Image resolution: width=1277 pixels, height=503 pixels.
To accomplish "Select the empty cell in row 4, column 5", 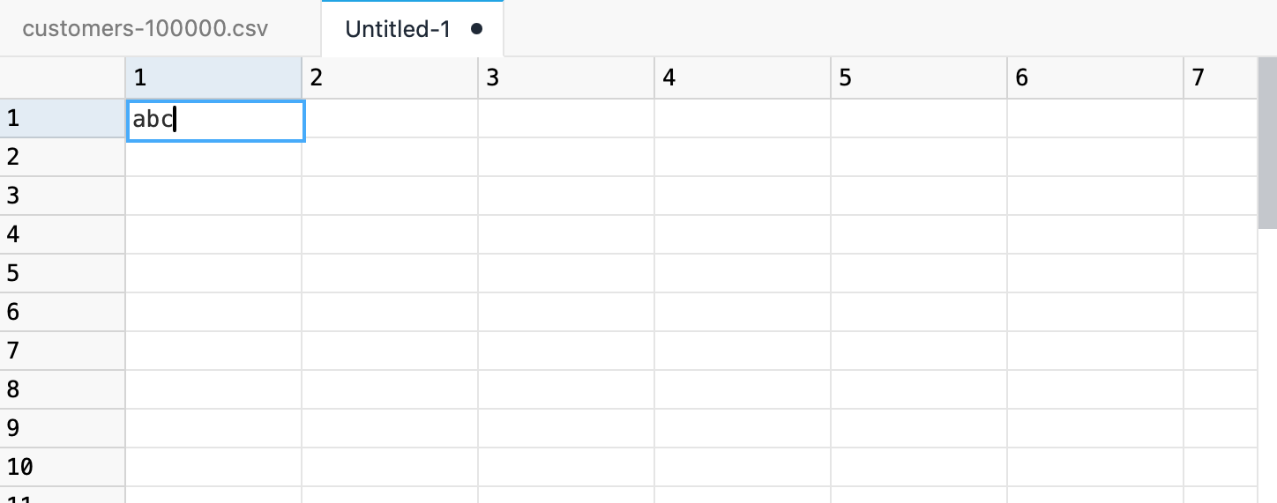I will (919, 235).
